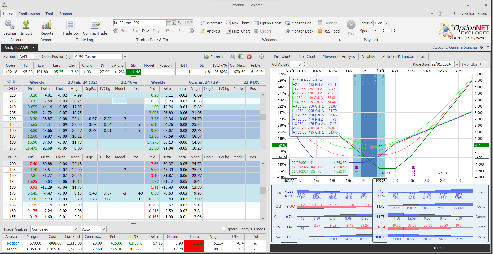Image resolution: width=493 pixels, height=254 pixels.
Task: Open the Account Gamma Scalping dropdown arrow
Action: click(x=488, y=47)
